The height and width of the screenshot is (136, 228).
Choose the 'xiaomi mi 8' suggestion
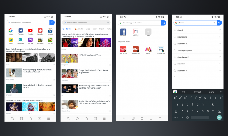click(198, 71)
